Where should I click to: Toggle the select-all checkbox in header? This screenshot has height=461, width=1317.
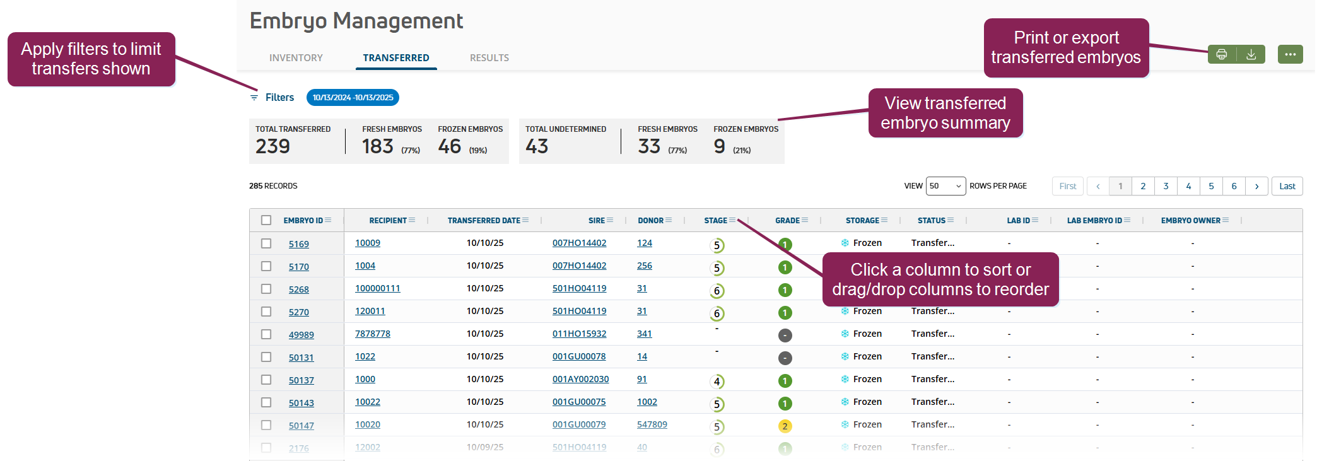coord(266,220)
